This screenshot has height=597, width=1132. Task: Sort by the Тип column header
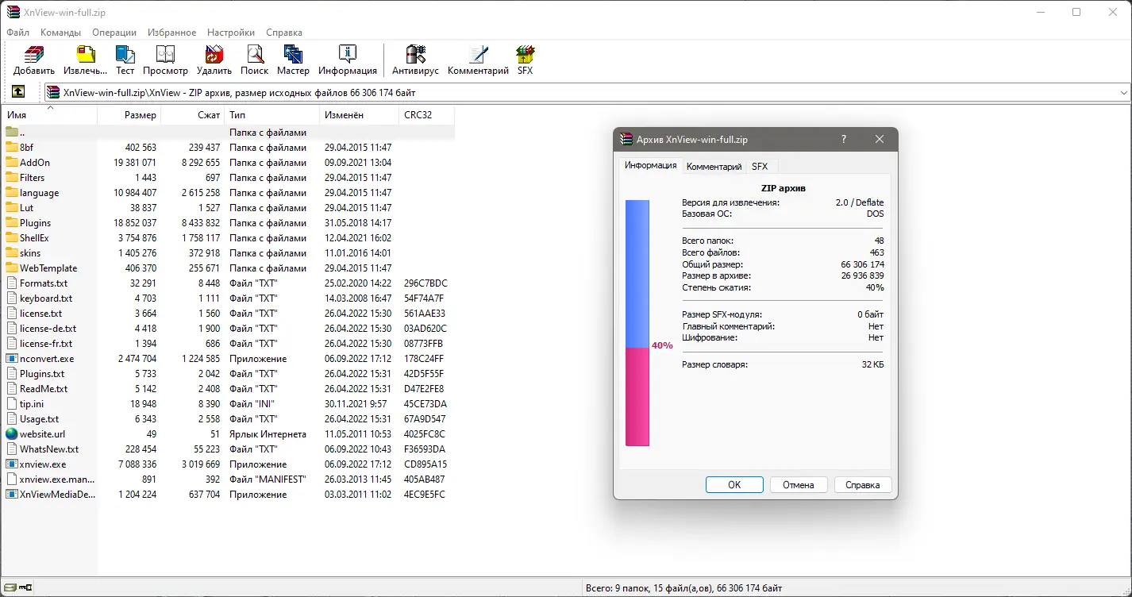coord(272,115)
